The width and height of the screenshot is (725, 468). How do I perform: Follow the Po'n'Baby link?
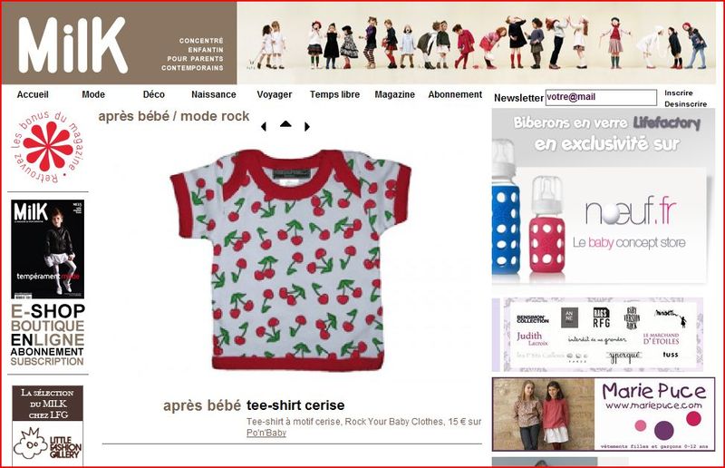pos(266,433)
